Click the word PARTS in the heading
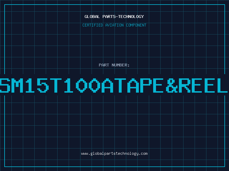The image size is (229, 171). [109, 17]
